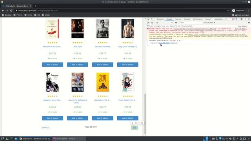The width and height of the screenshot is (251, 141).
Task: Switch to the Performance tab
Action: [198, 19]
